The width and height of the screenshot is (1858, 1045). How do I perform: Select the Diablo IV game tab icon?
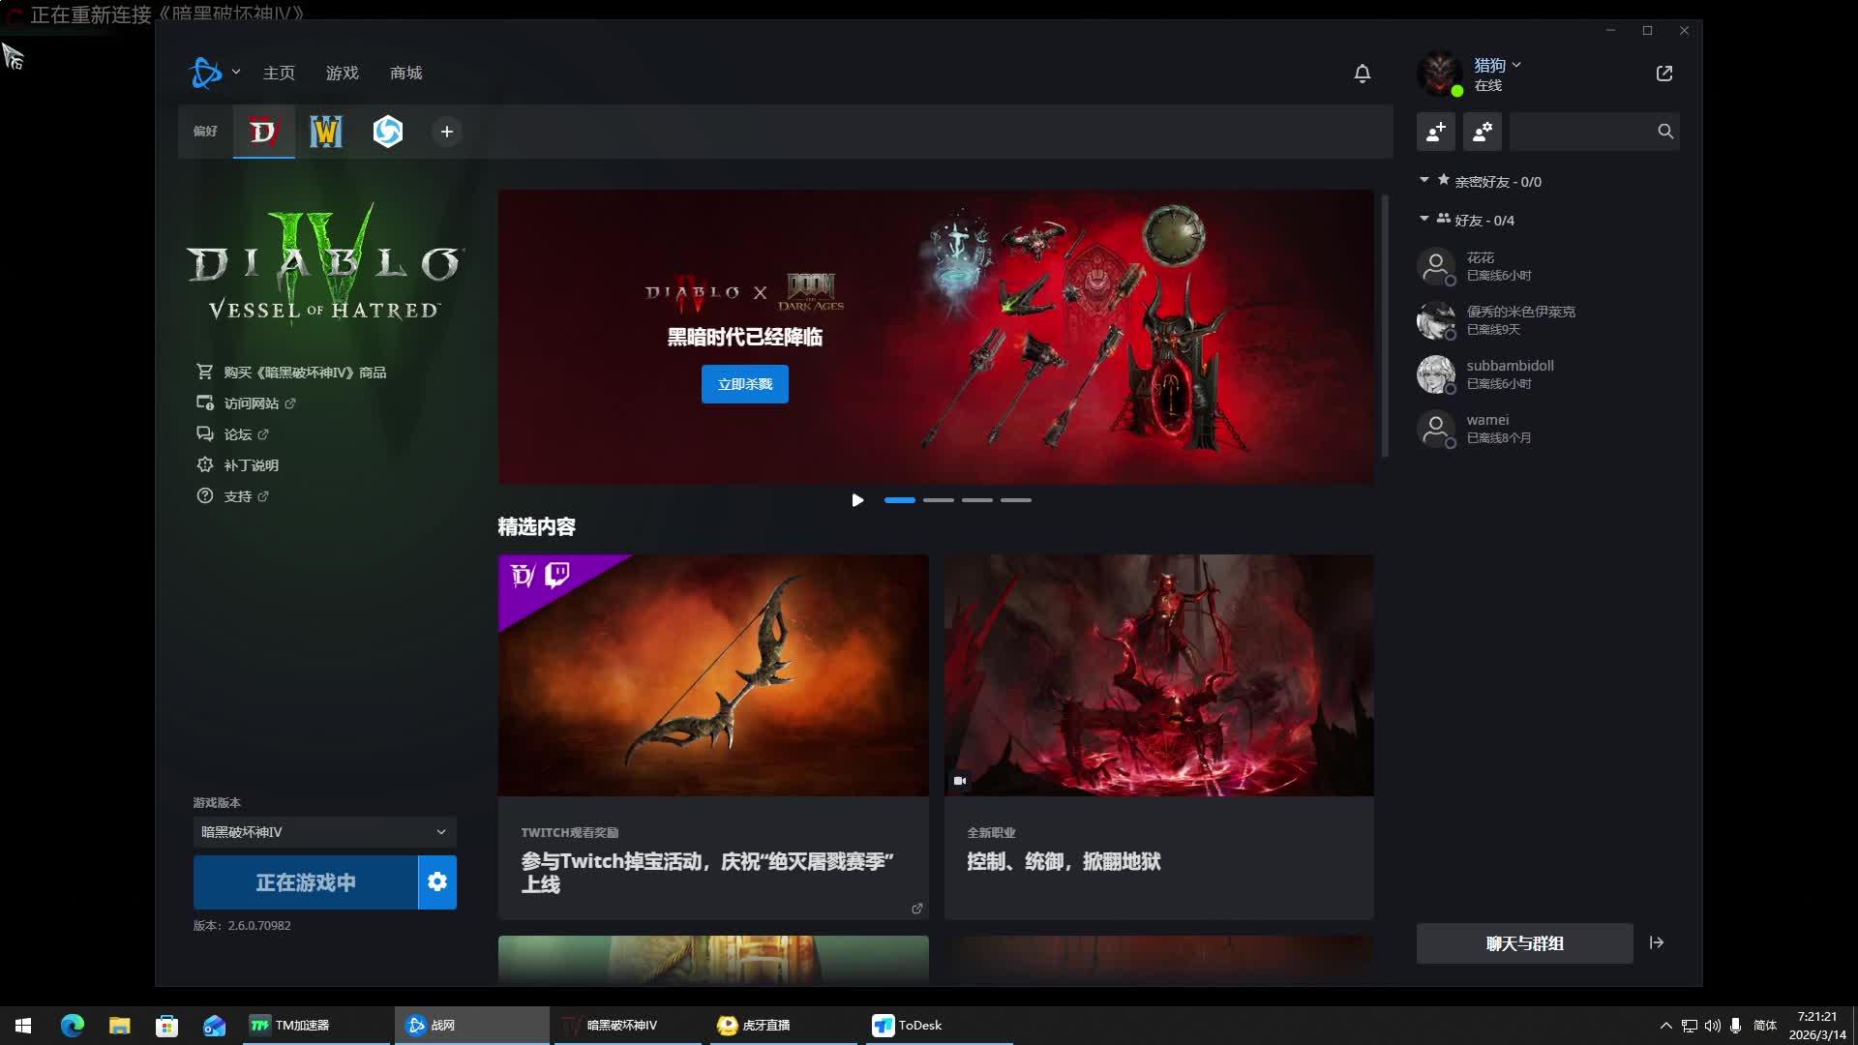pyautogui.click(x=263, y=132)
